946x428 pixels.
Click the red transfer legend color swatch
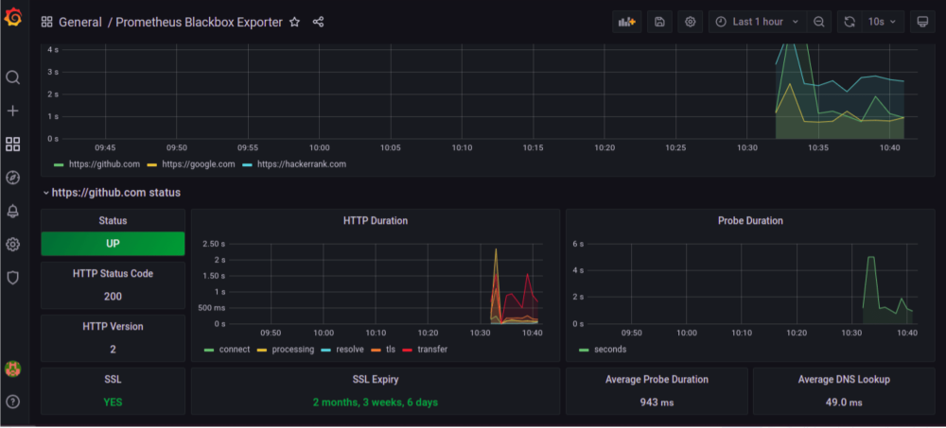408,350
